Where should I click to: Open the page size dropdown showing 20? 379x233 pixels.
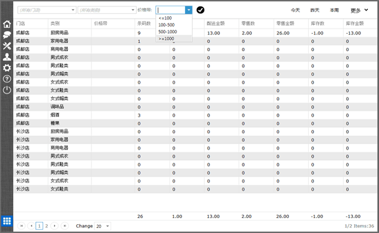click(103, 226)
